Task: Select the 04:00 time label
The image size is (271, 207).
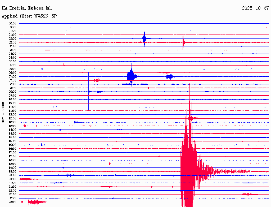Action: 12,54
